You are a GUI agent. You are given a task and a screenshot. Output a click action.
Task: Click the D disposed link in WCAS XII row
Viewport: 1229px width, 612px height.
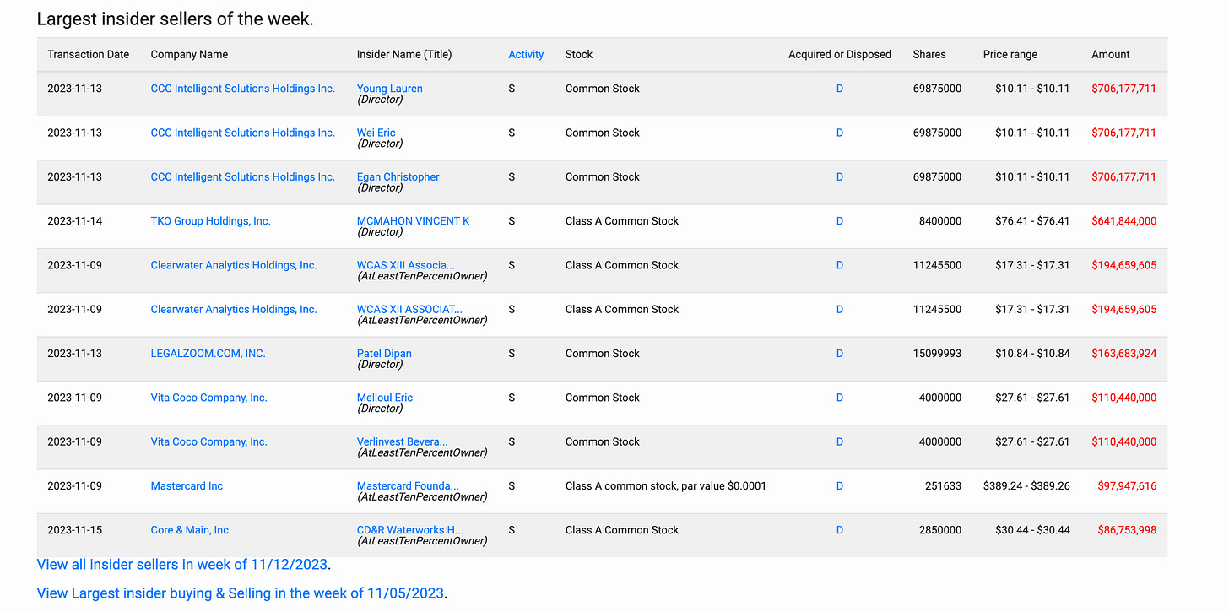pos(840,309)
